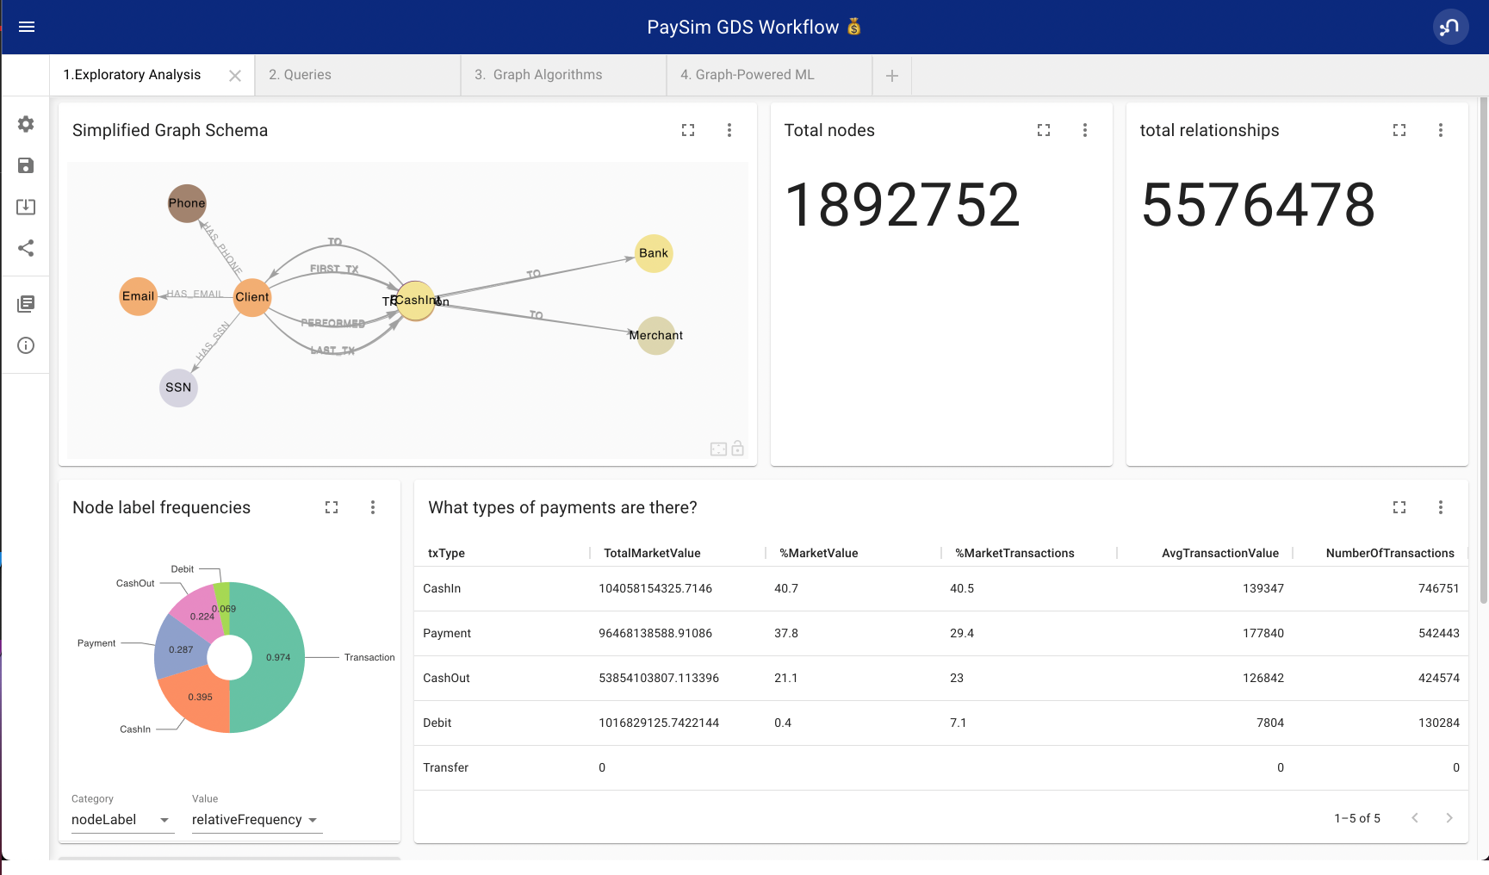Switch to the Graph Algorithms tab
The height and width of the screenshot is (875, 1489).
pos(563,75)
